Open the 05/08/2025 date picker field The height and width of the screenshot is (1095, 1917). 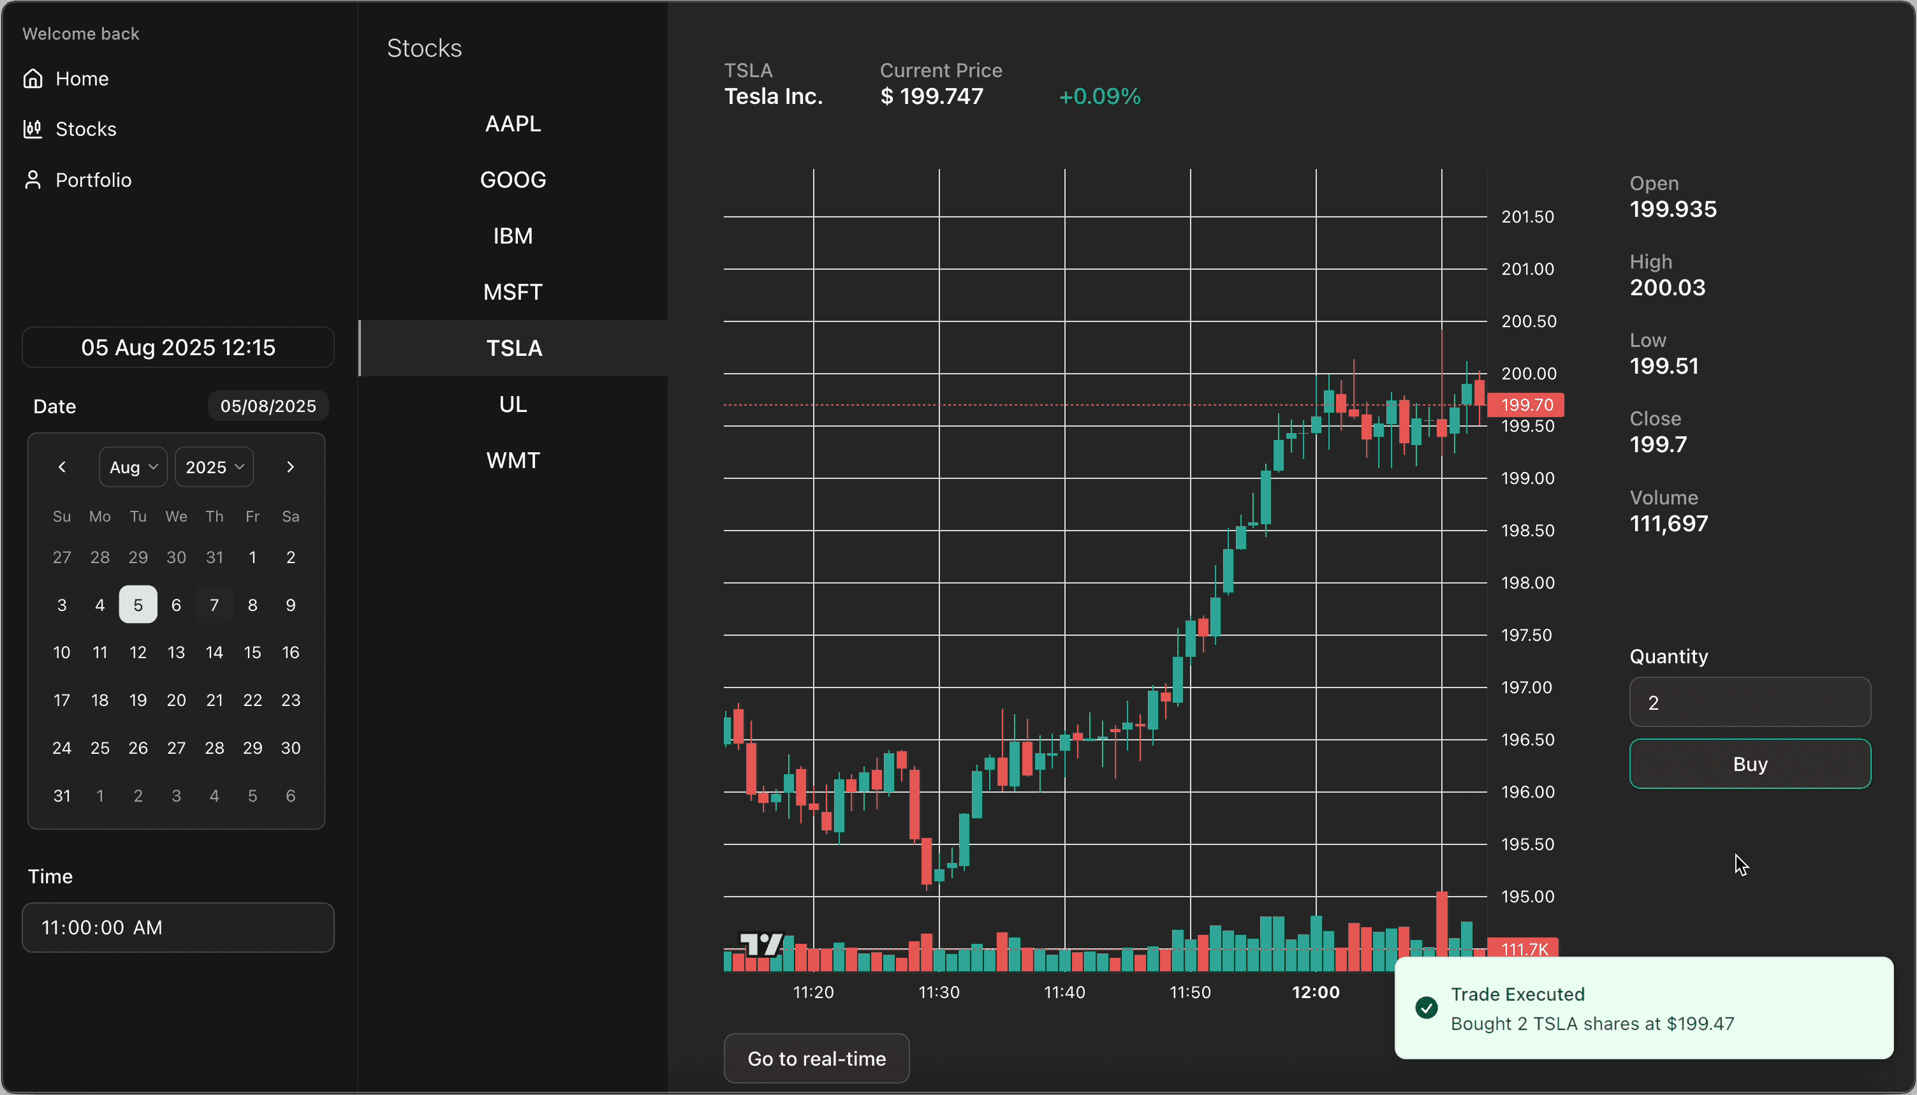268,406
